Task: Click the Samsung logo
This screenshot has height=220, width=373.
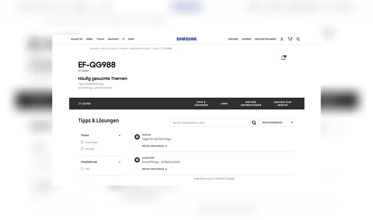Action: pos(186,38)
